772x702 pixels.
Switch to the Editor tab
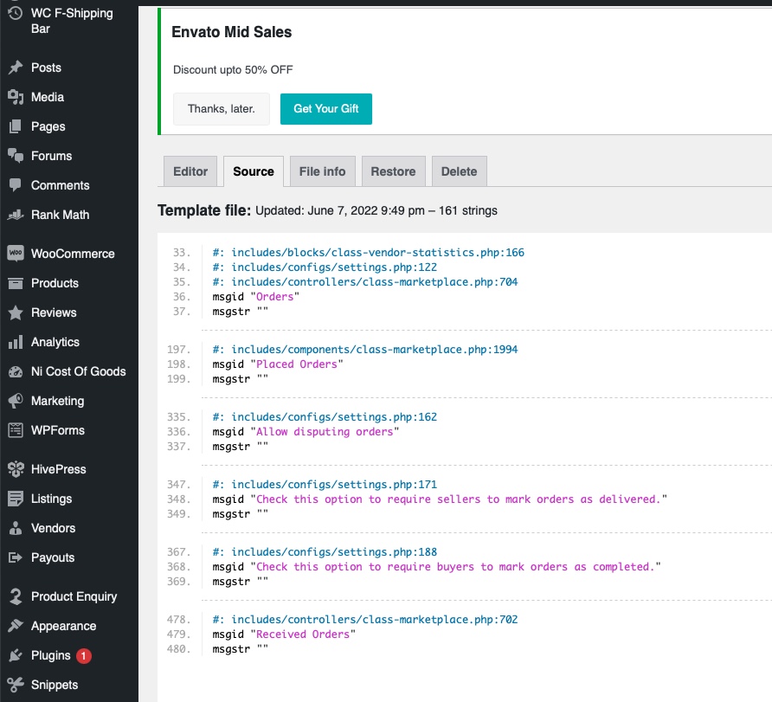coord(190,171)
